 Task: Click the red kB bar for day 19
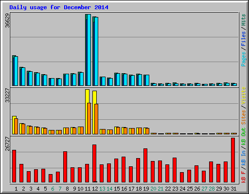(145, 165)
